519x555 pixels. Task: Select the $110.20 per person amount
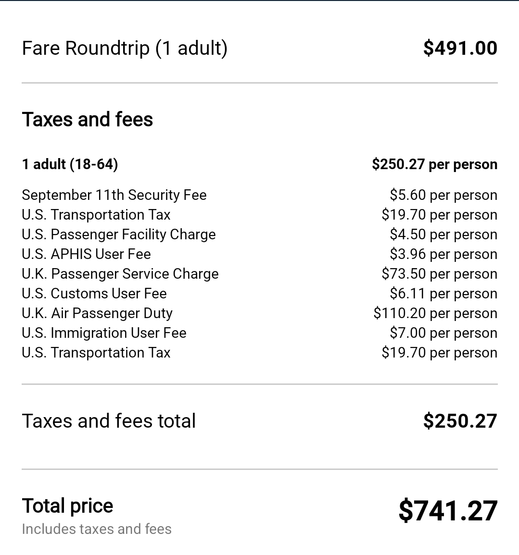coord(435,313)
